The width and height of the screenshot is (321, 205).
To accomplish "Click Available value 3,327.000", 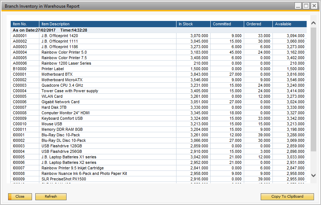I will click(x=295, y=113).
